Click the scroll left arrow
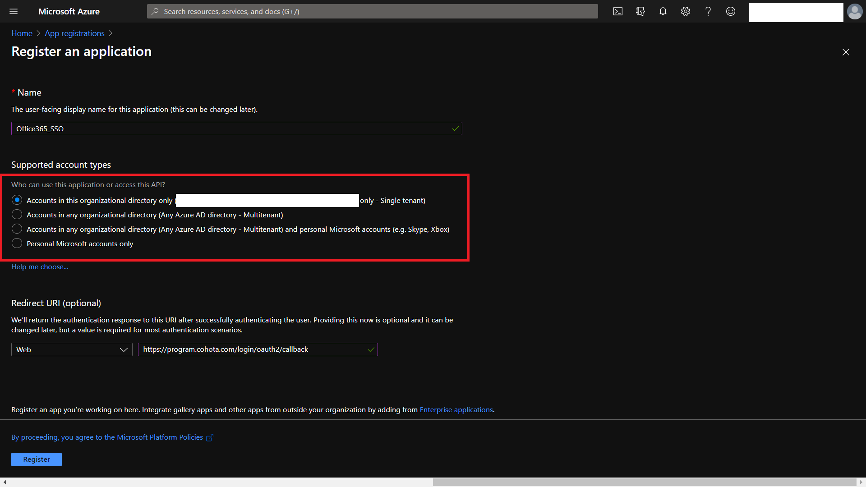The image size is (866, 487). tap(5, 482)
